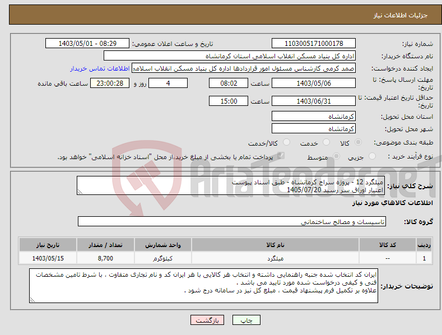This screenshot has height=335, width=442.
Task: Click the announcement date field 1403/05/01 - 08:29
Action: pyautogui.click(x=87, y=44)
